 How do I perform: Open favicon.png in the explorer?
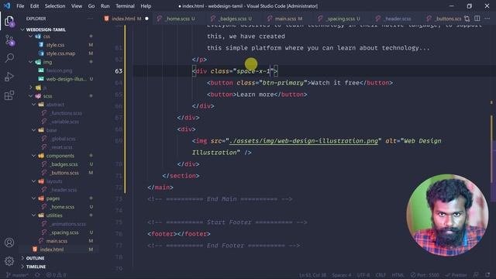[59, 71]
